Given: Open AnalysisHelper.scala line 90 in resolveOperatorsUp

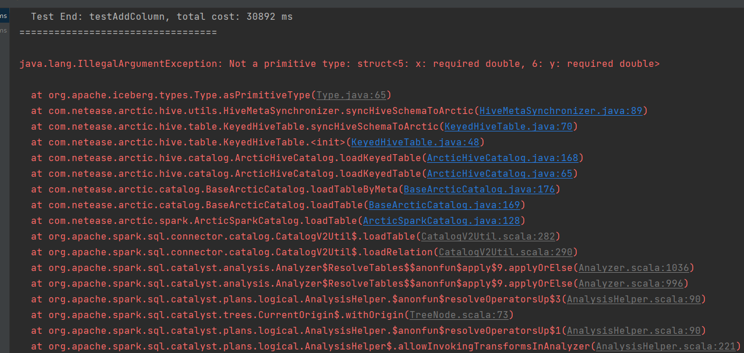Looking at the screenshot, I should (634, 299).
